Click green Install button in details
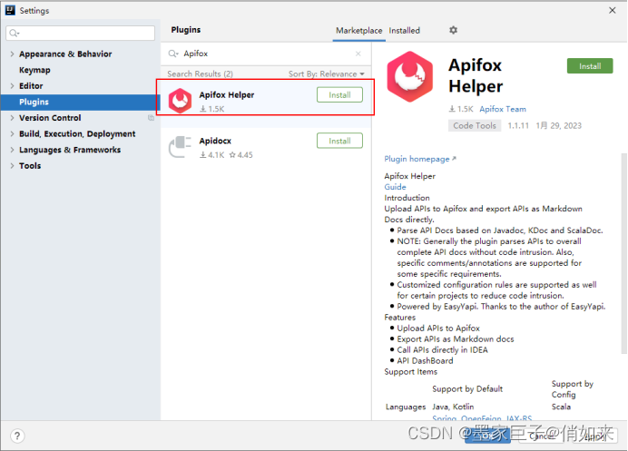Screen dimensions: 628x451 [590, 66]
